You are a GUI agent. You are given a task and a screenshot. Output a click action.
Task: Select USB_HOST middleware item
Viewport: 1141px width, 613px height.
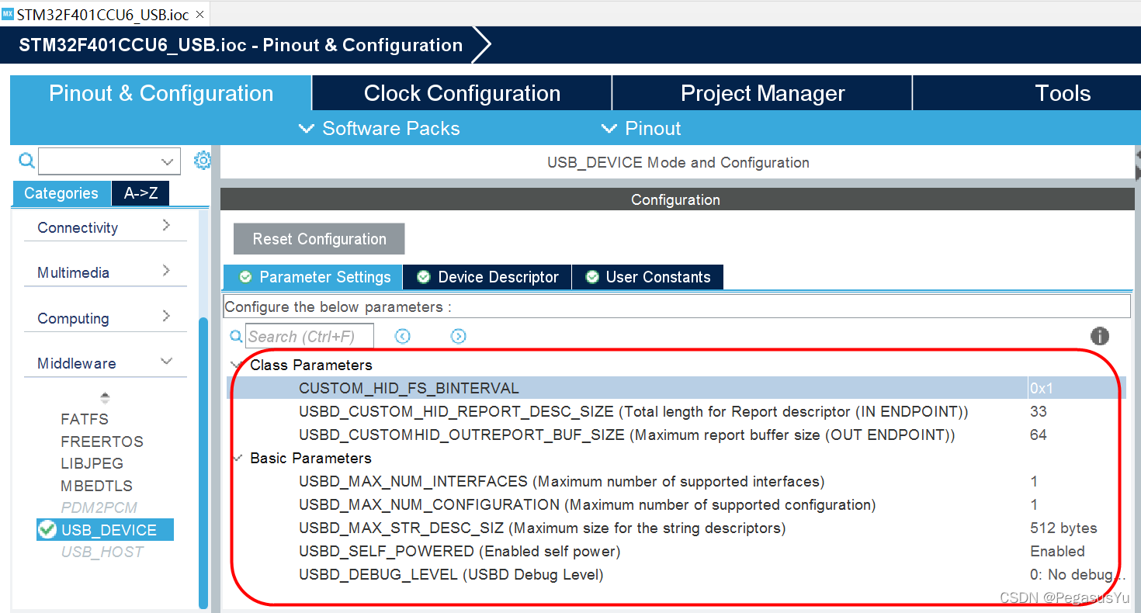click(x=102, y=552)
